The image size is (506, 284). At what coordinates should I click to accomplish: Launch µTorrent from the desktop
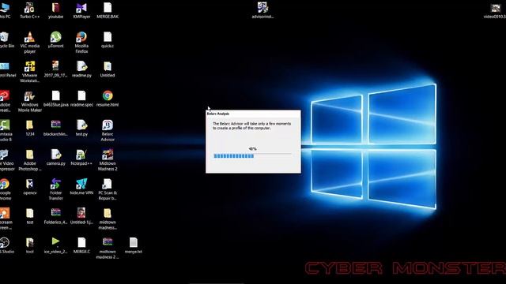pyautogui.click(x=55, y=37)
